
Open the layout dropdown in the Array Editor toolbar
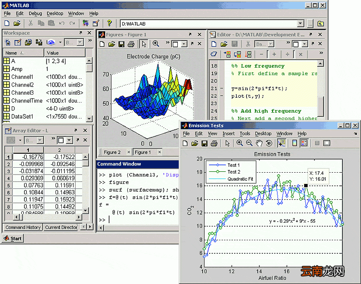click(69, 140)
